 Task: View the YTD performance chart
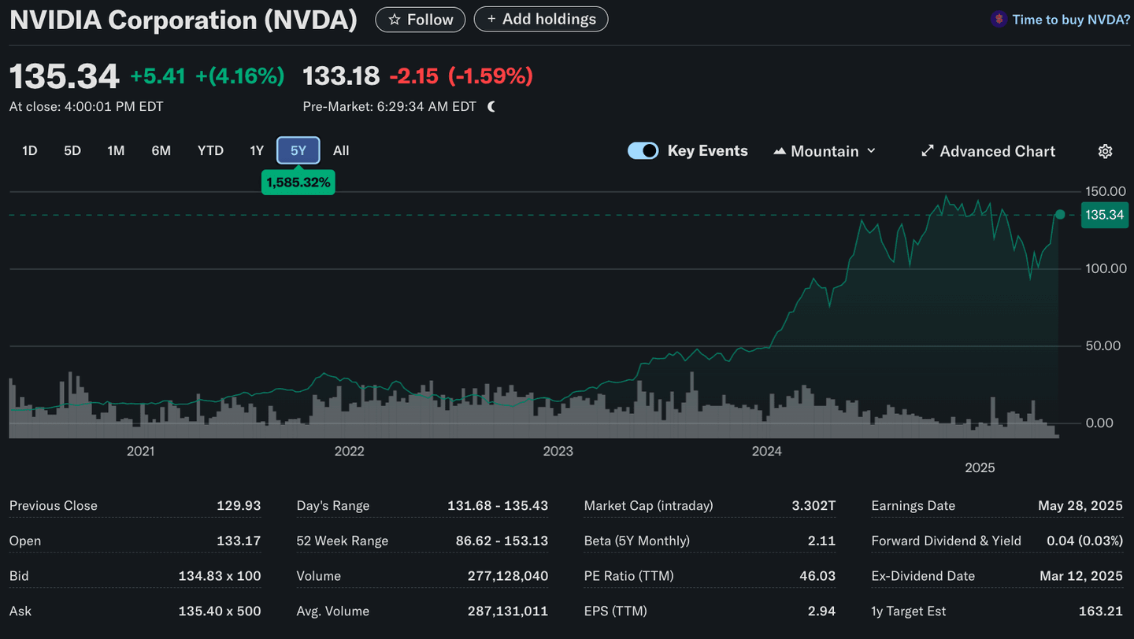click(210, 150)
